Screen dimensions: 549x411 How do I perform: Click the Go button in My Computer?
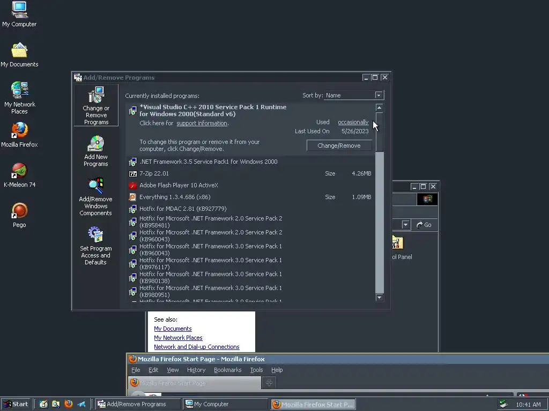(424, 225)
